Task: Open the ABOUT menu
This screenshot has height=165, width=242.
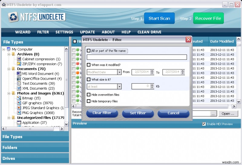Action: pos(108,32)
